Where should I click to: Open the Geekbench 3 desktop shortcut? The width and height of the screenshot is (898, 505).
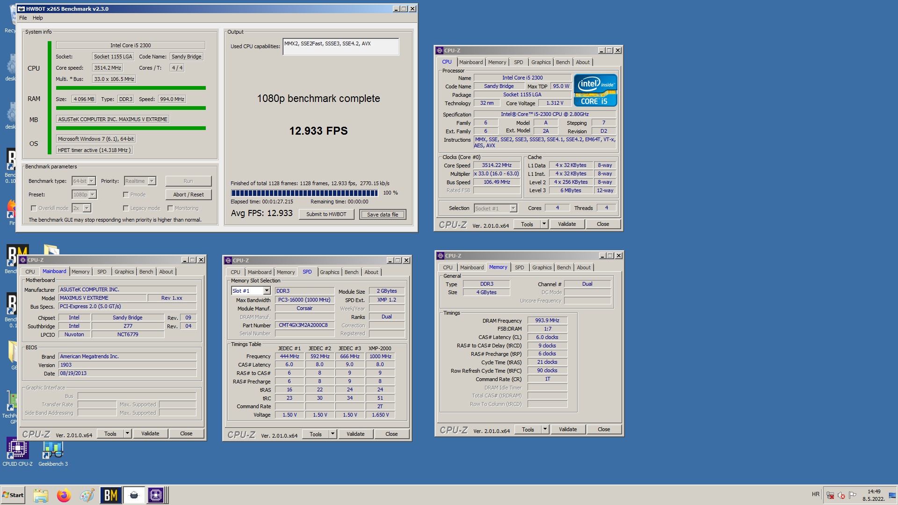tap(53, 453)
